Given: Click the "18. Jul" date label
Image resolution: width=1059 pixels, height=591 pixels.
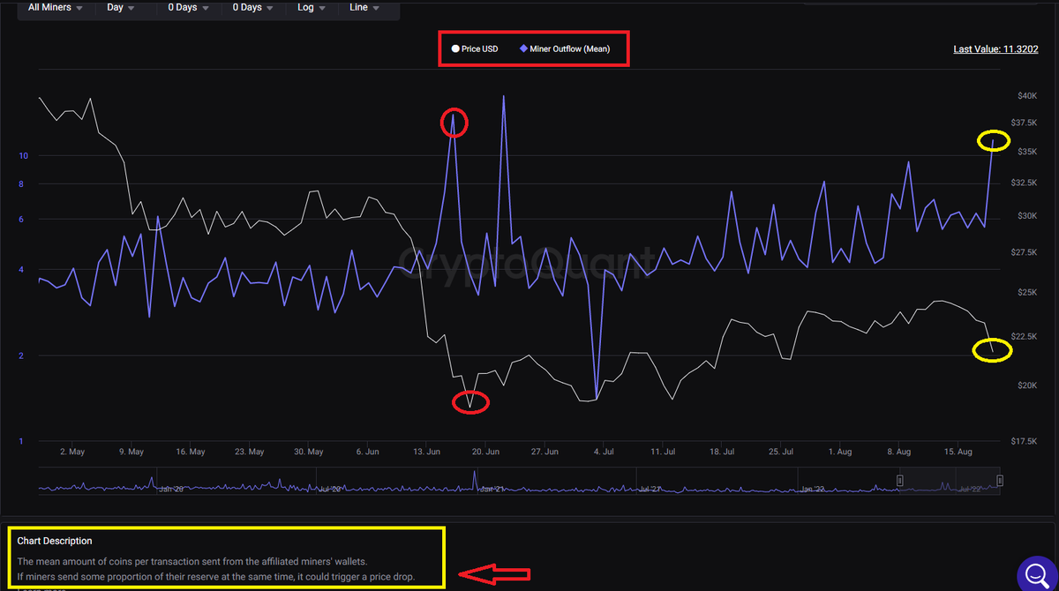Looking at the screenshot, I should pos(722,452).
